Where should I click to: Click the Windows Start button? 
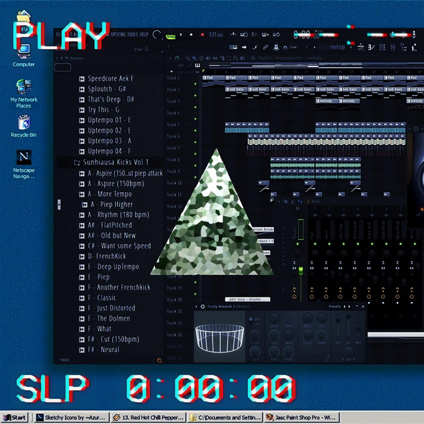pos(15,417)
